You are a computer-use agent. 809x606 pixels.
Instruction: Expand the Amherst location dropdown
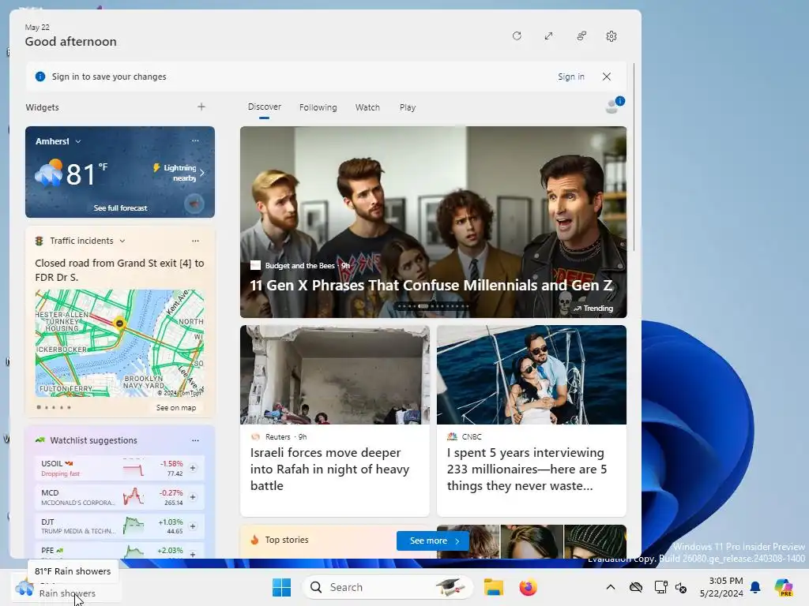click(x=78, y=141)
